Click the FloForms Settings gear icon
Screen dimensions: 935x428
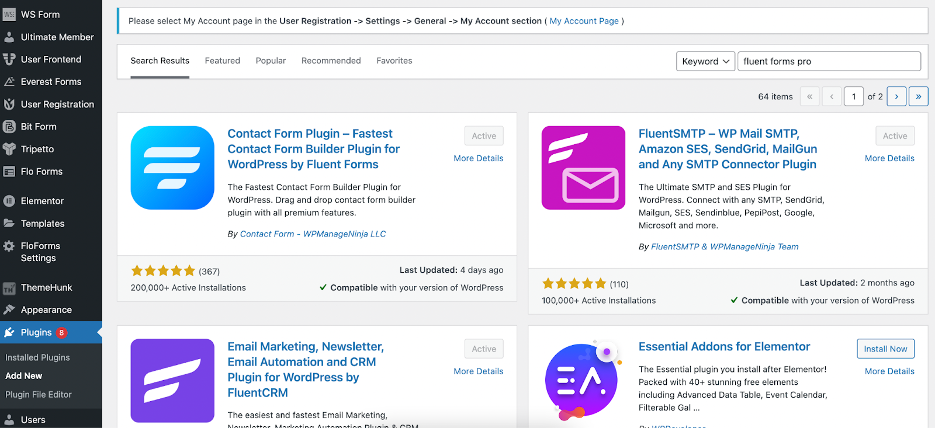click(9, 246)
